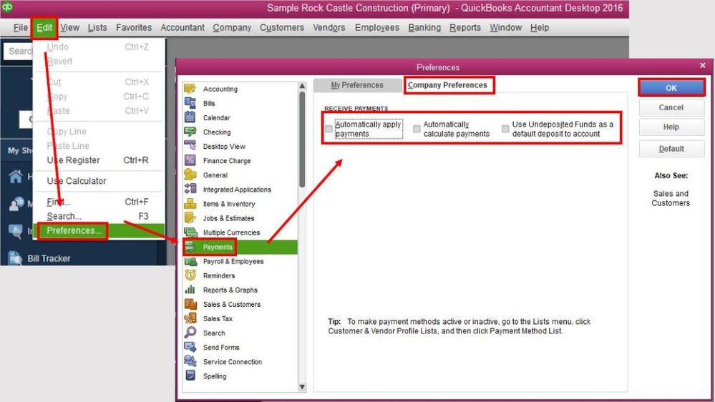
Task: Select Checking in preferences list
Action: (x=217, y=132)
